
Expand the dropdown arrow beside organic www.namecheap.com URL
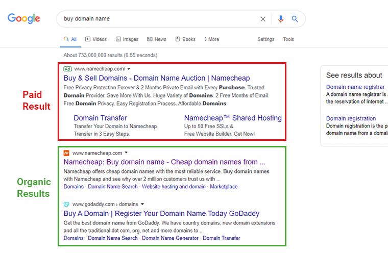(126, 153)
